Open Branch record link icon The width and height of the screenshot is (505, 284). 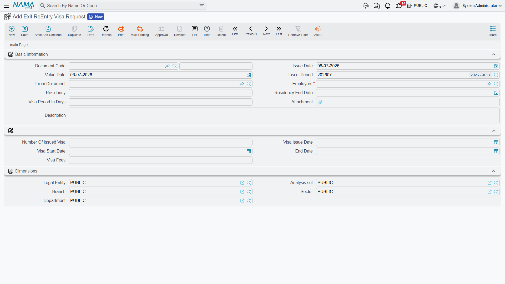click(242, 192)
